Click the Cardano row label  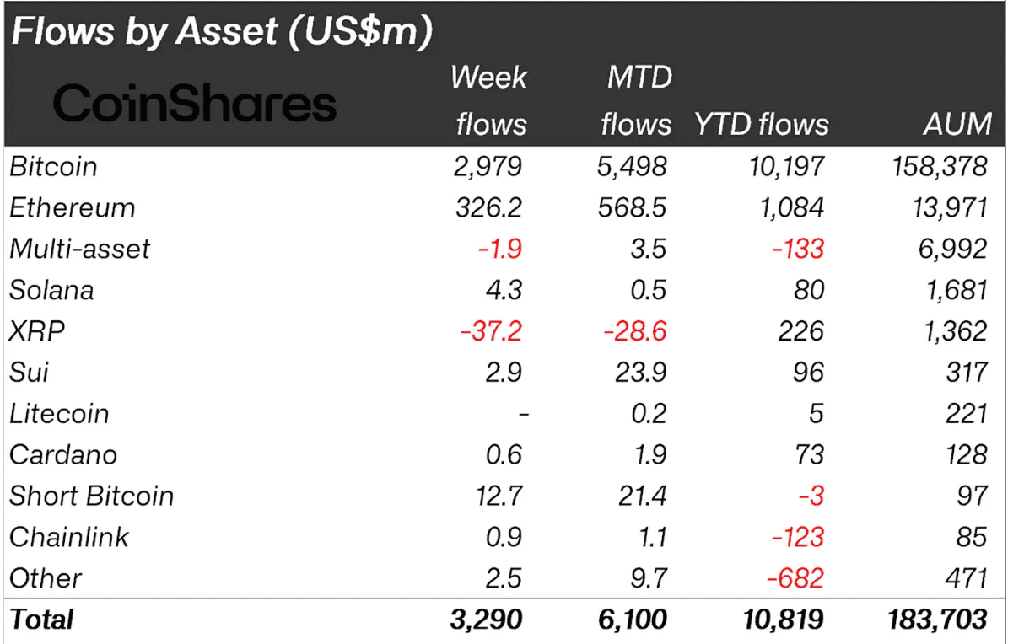(x=63, y=455)
